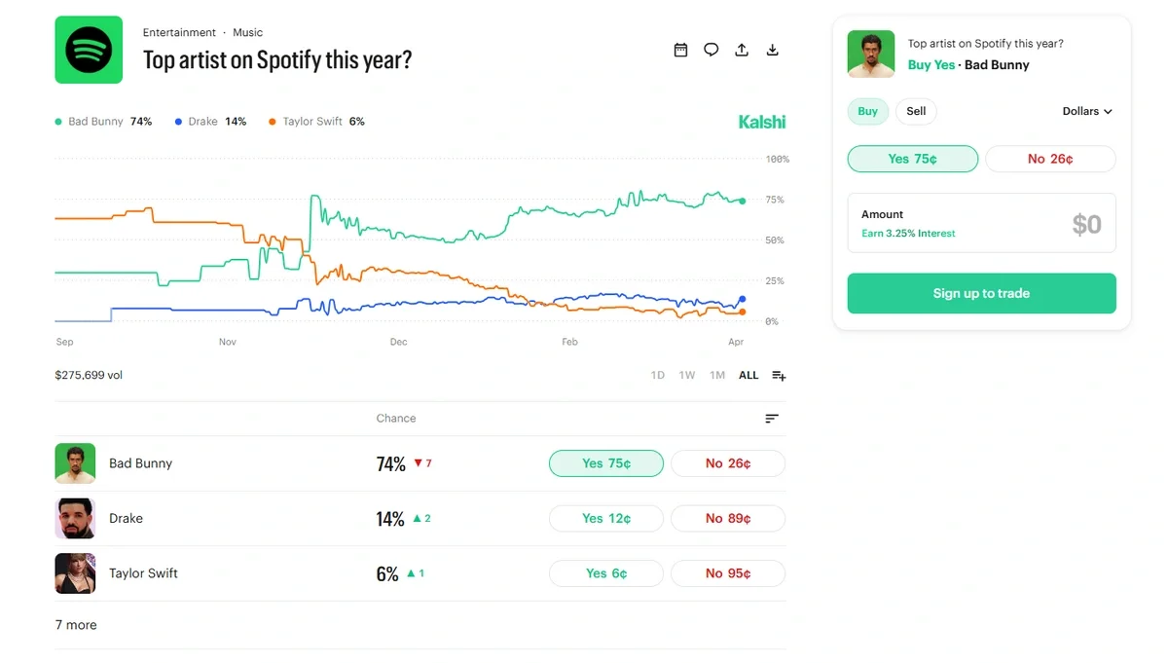This screenshot has height=663, width=1168.
Task: Open the Dollars dropdown
Action: [1086, 111]
